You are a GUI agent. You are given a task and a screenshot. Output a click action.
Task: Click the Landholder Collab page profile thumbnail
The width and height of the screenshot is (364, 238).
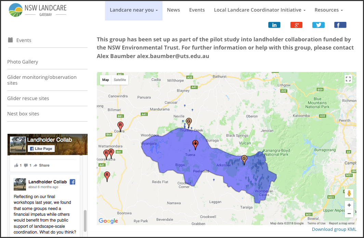pos(18,144)
